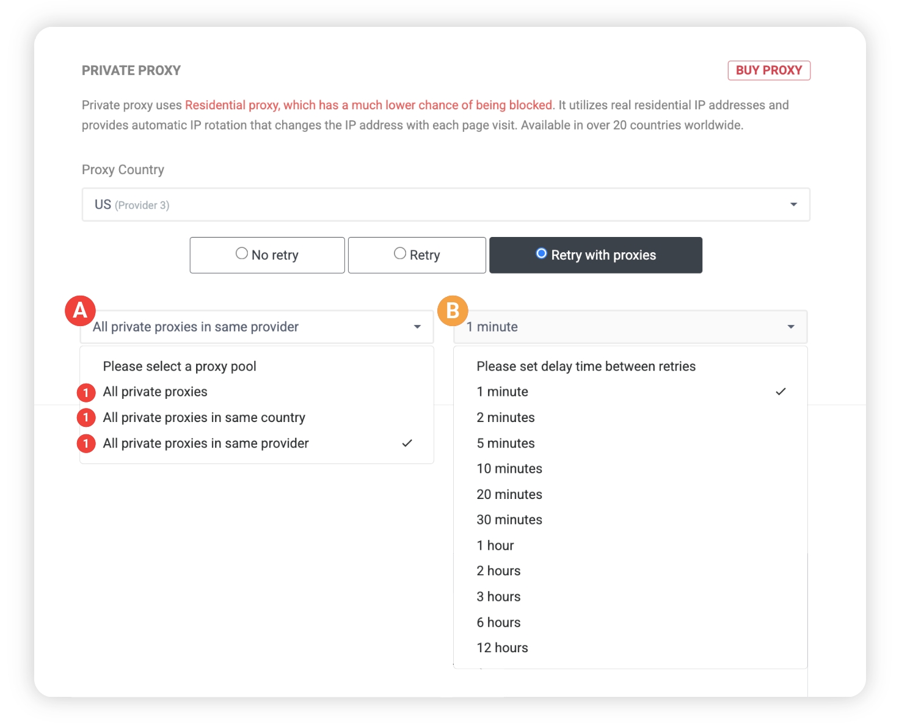Click the red A annotation badge
Screen dimensions: 899x728
pos(80,311)
